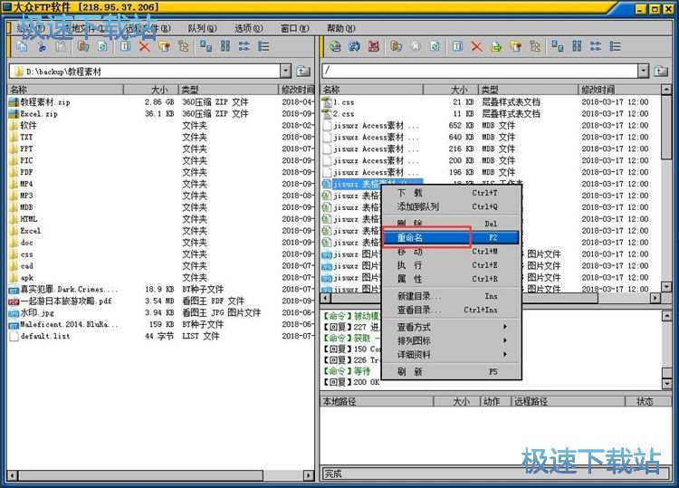This screenshot has width=679, height=488.
Task: Switch local pane to list view
Action: [244, 46]
